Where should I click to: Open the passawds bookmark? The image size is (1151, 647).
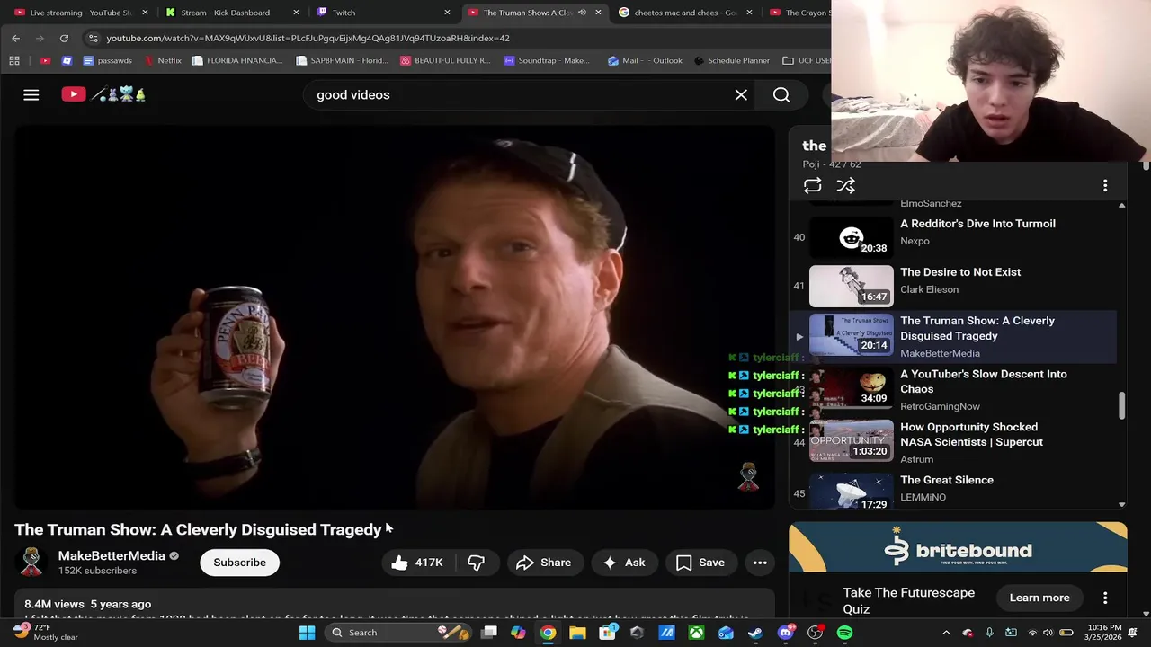click(x=107, y=60)
